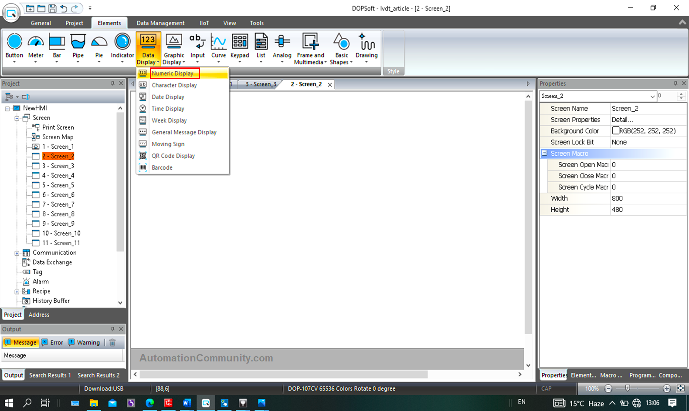Toggle the Warning filter in Output
689x411 pixels.
[x=84, y=342]
